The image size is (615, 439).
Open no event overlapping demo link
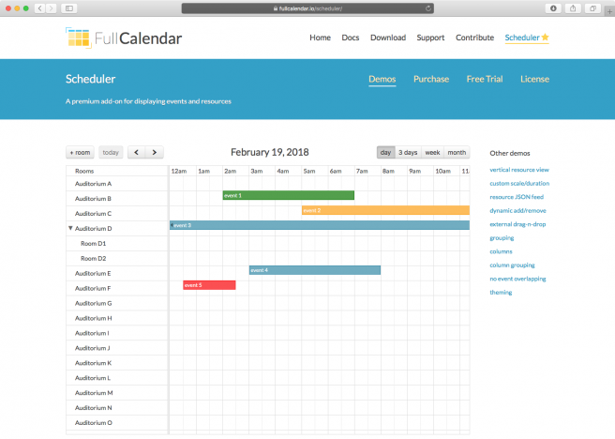517,279
